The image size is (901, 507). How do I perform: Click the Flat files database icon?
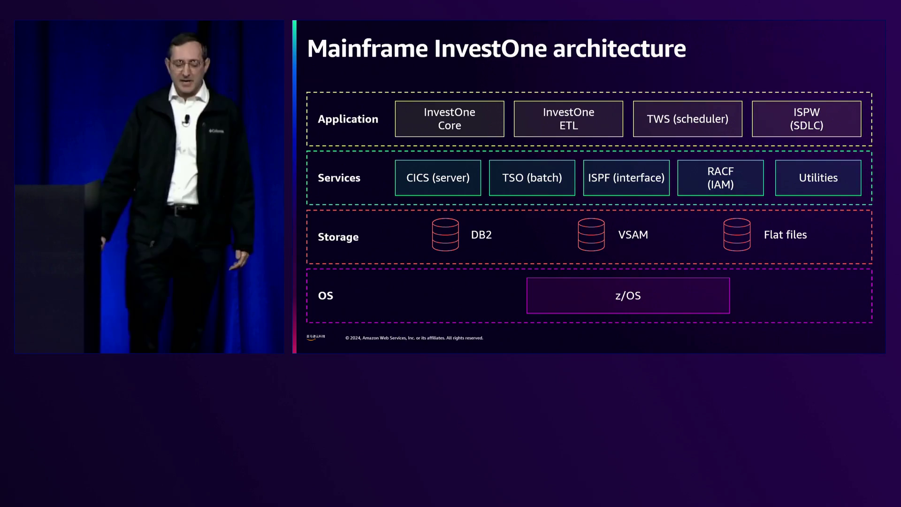(736, 235)
